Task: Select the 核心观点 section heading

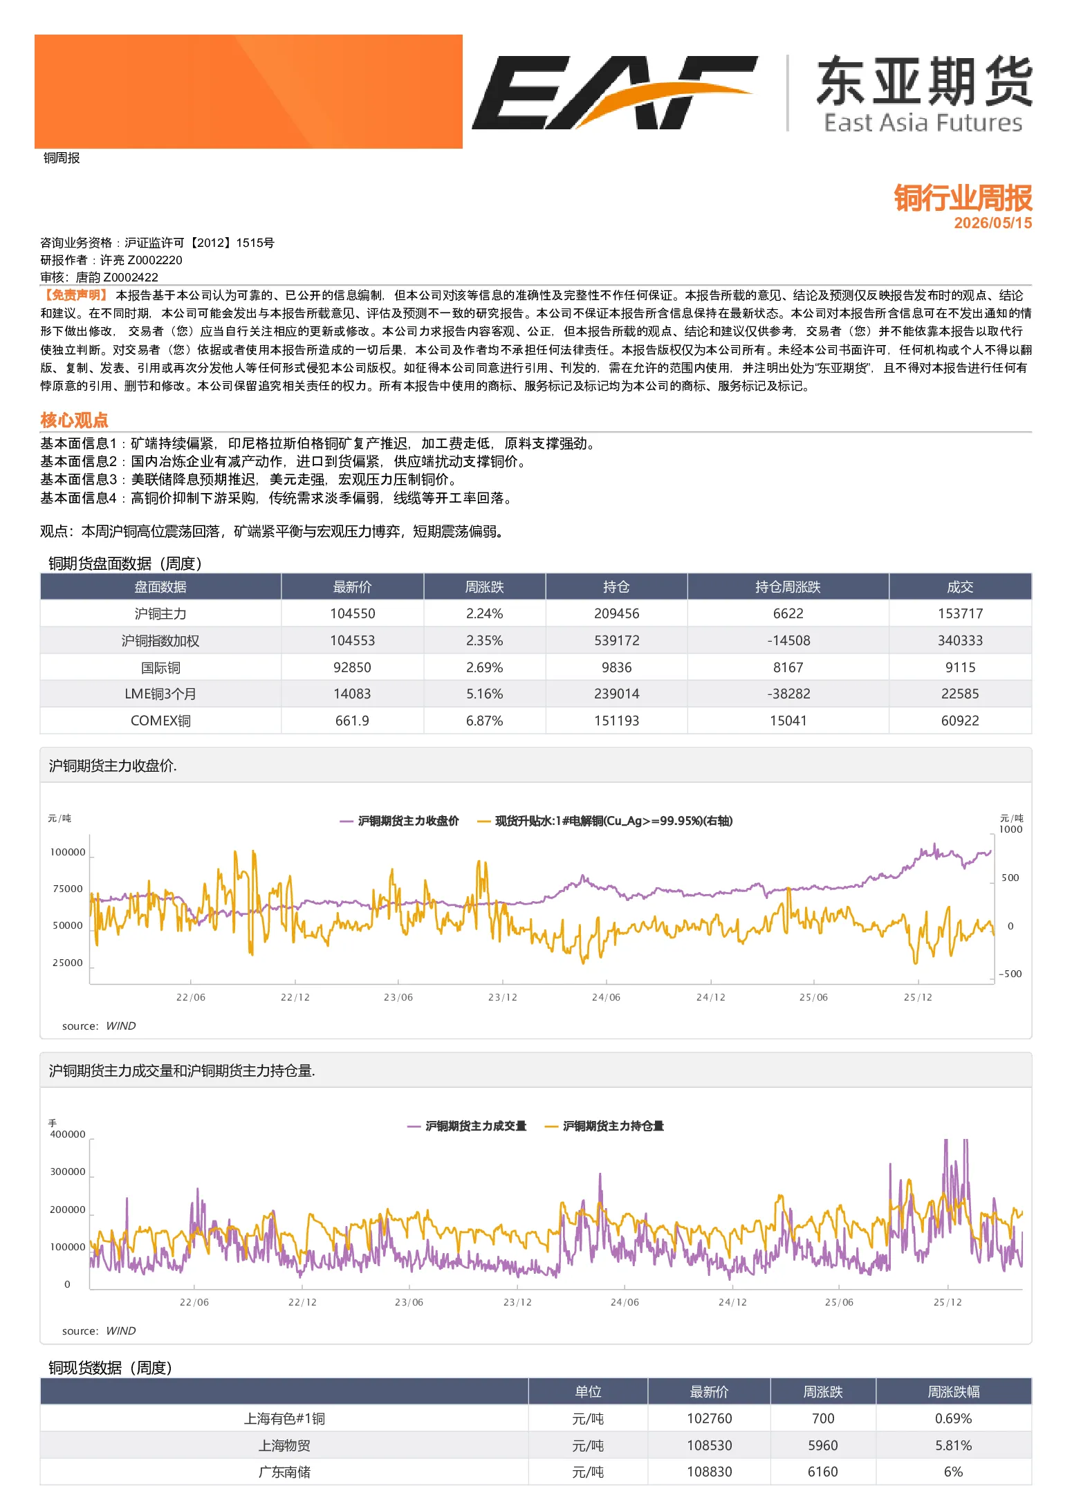Action: (74, 420)
